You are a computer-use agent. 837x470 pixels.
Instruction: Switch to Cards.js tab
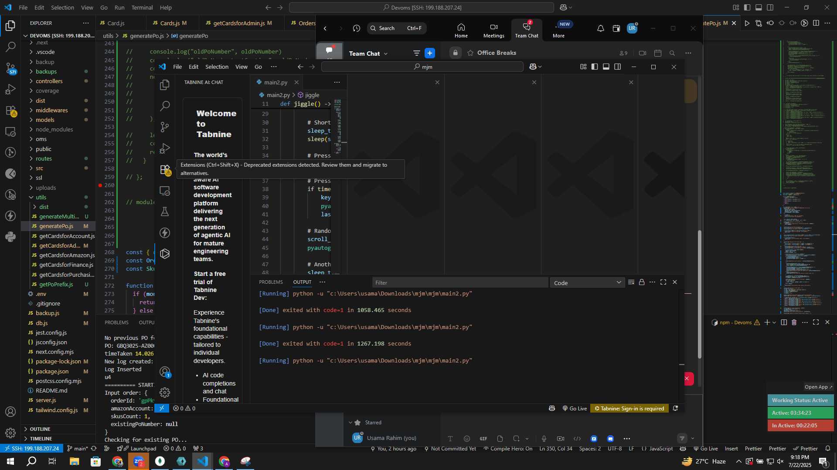tap(170, 23)
